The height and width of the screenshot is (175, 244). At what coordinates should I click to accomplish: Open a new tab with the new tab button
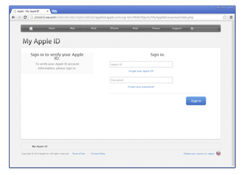54,11
